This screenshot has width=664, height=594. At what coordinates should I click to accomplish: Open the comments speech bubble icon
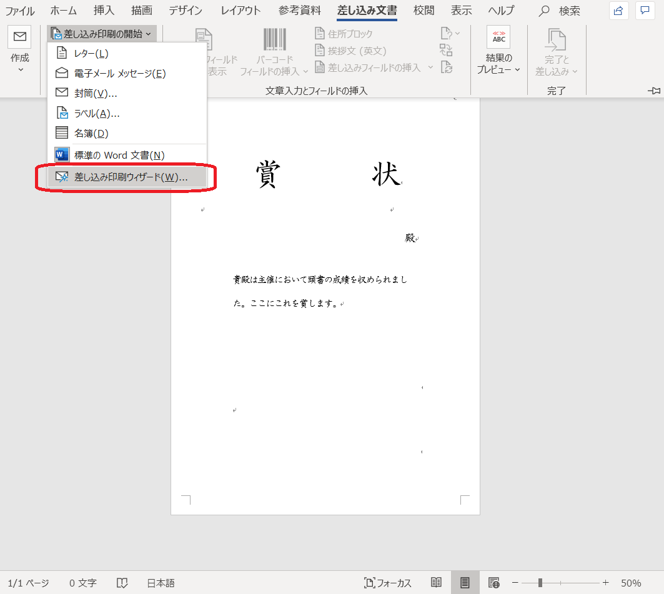point(645,11)
